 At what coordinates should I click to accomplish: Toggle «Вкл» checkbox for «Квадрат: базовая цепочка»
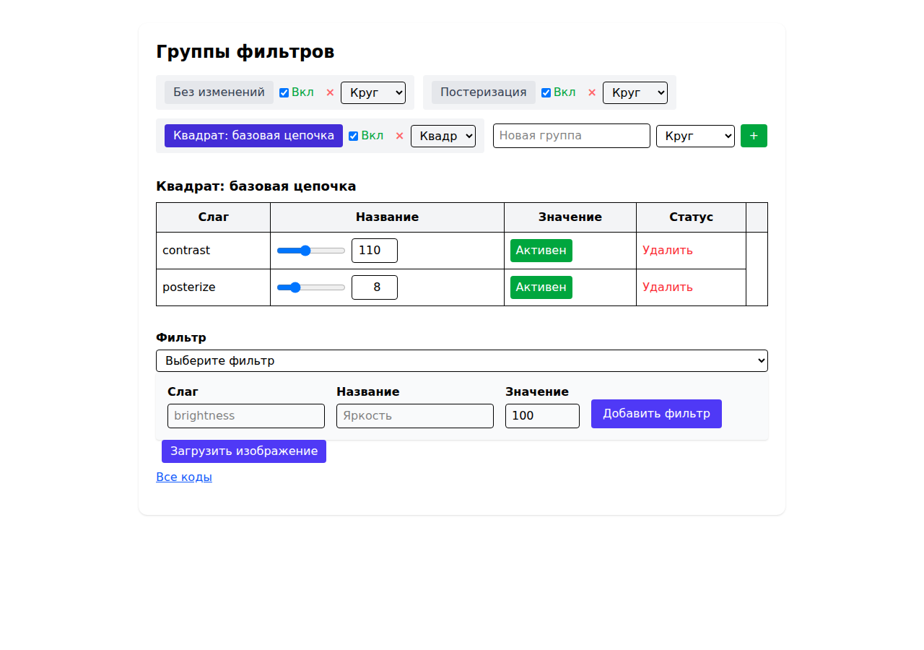[x=354, y=136]
